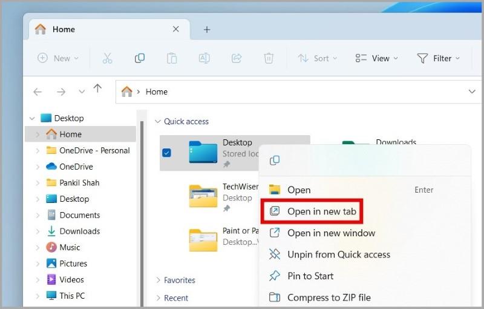Click the Copy icon in the toolbar
This screenshot has height=309, width=484.
coord(140,58)
